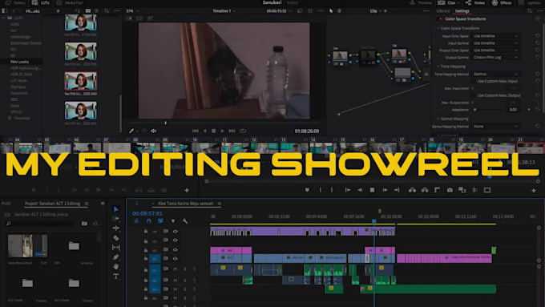
Task: Hide the purple clip video track with its eye icon
Action: (176, 231)
